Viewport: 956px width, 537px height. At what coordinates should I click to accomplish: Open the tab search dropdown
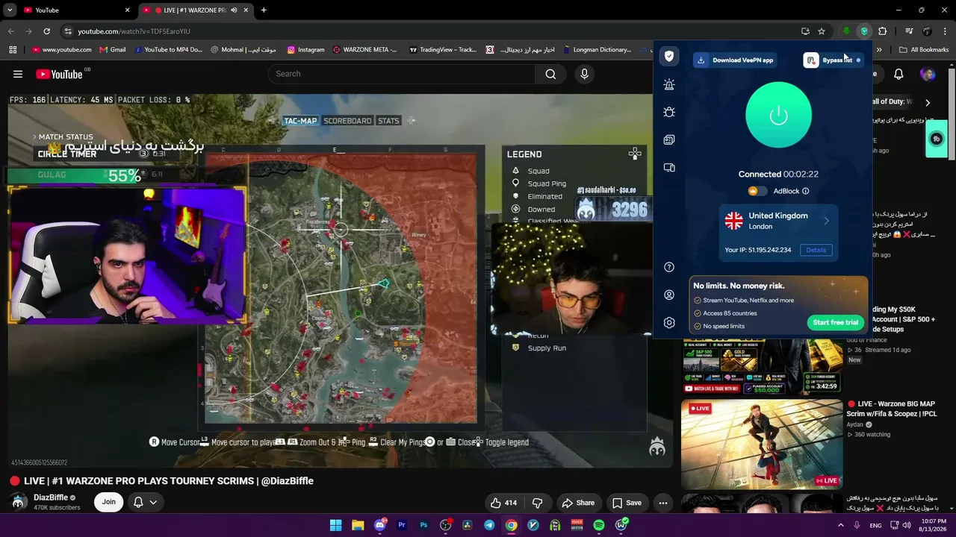(10, 10)
